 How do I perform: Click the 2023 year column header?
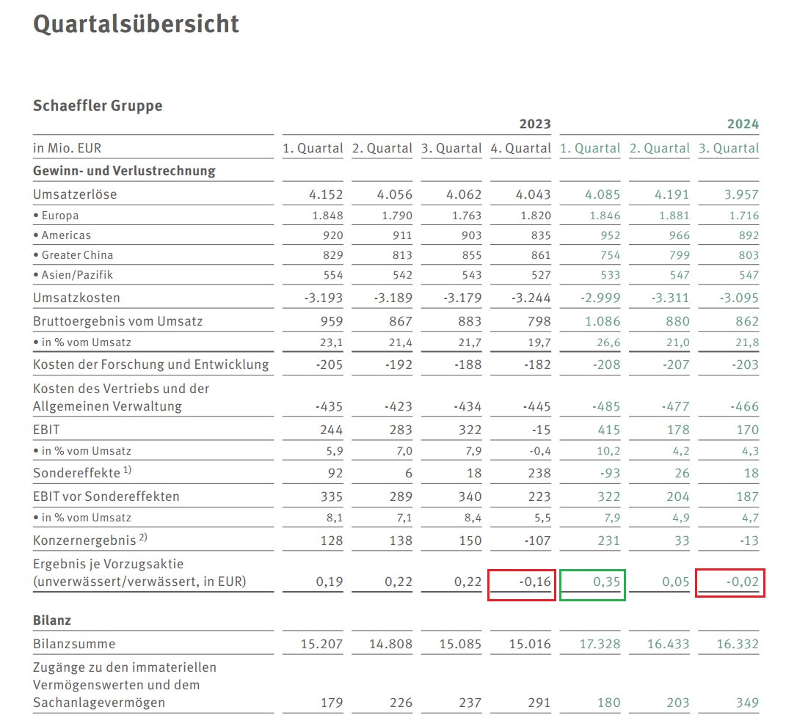[535, 124]
